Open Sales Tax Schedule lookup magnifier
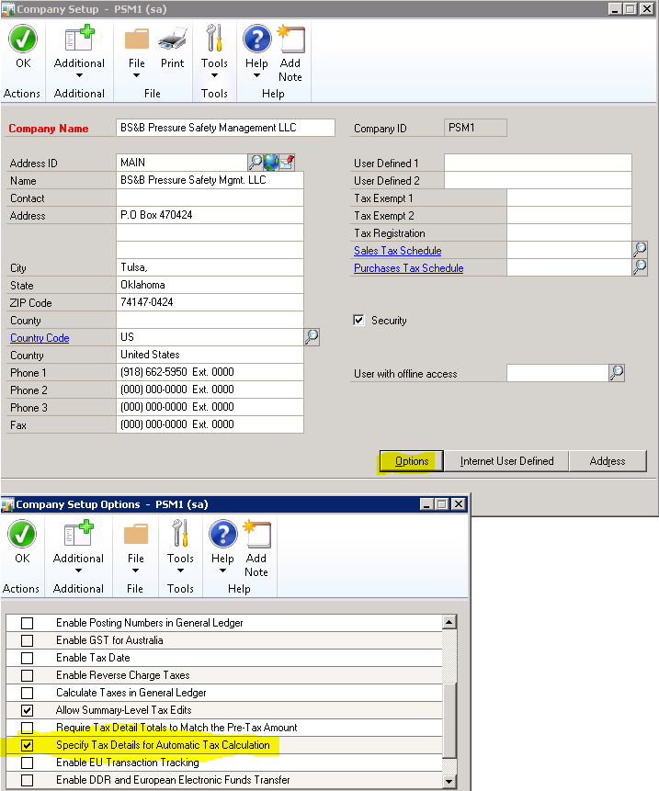 [x=640, y=250]
